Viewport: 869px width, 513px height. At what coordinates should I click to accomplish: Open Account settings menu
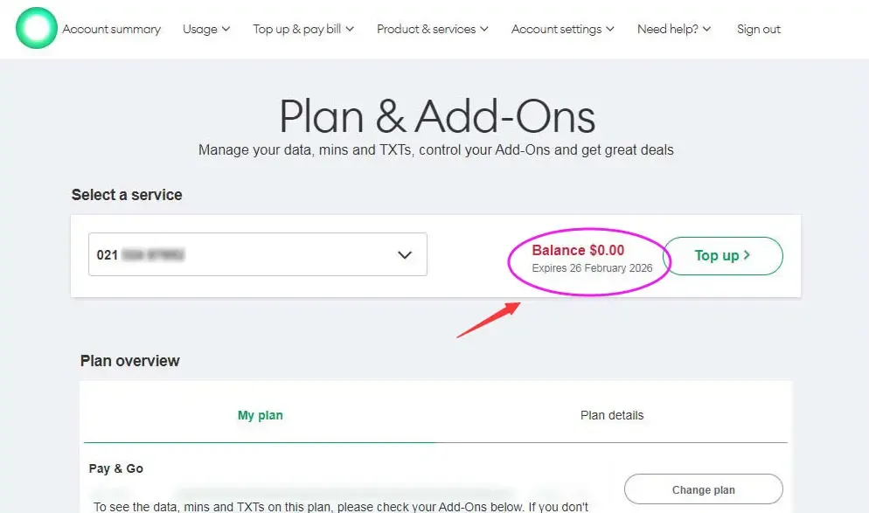(x=562, y=29)
